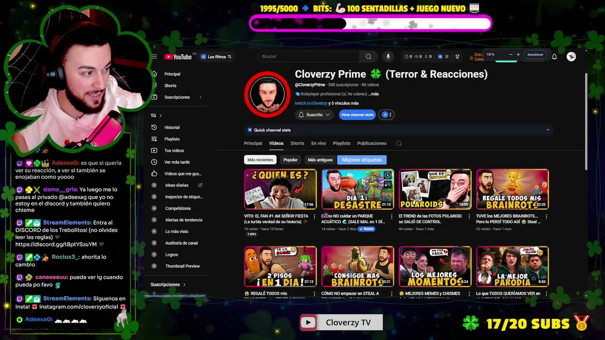Open the Cloverzy Prime channel avatar
This screenshot has height=340, width=605.
268,94
